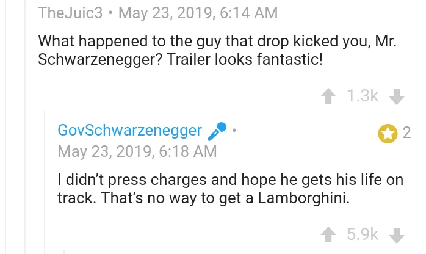Downvote TheJuic3's comment
This screenshot has width=426, height=254.
pos(397,96)
